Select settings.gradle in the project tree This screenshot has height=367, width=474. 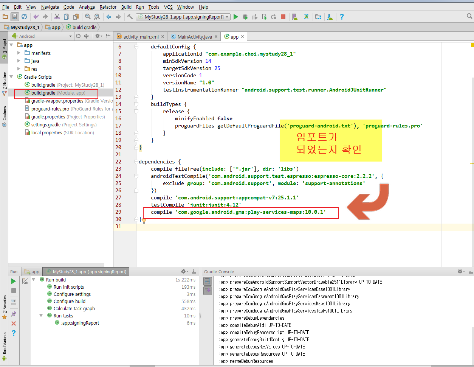point(60,124)
